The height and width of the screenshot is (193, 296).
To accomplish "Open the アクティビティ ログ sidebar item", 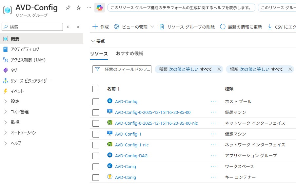I will (25, 49).
